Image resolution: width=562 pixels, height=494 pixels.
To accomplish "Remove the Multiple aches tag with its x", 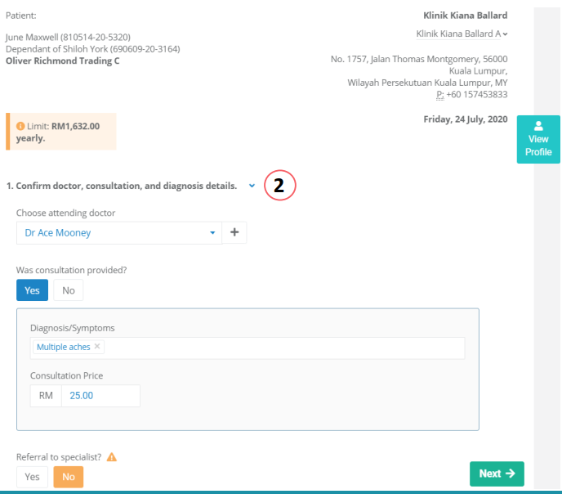I will 97,347.
